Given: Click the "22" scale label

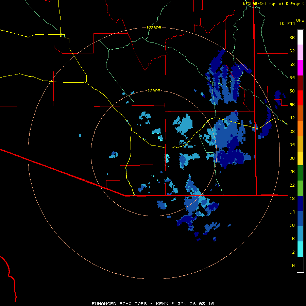Looking at the screenshot, I should point(292,185).
